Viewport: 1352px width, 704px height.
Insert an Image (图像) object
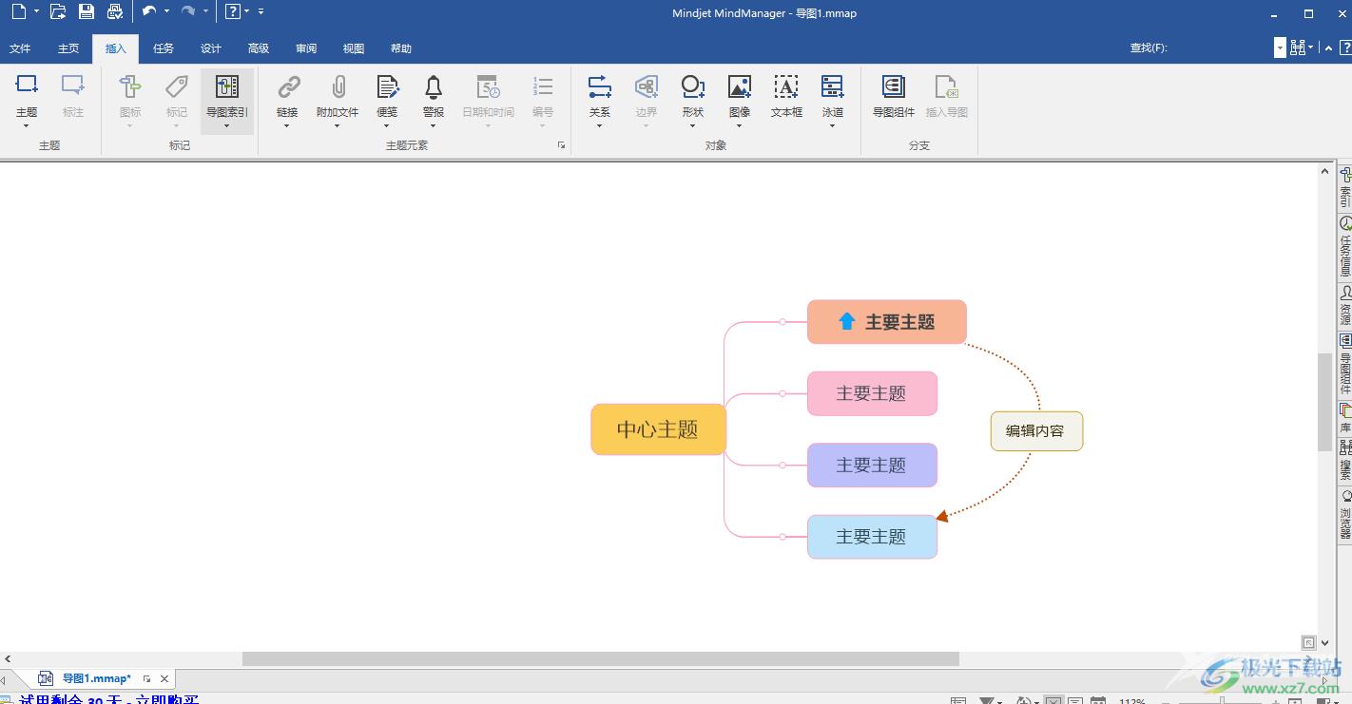click(x=740, y=86)
